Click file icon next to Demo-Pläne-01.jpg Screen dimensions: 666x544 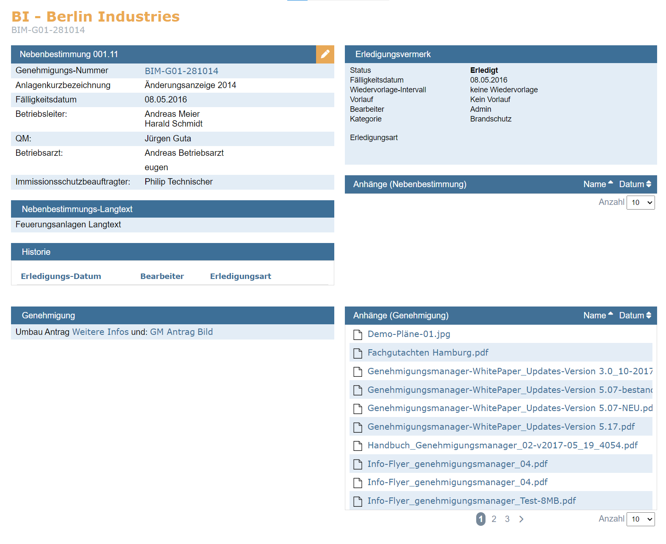(x=358, y=335)
